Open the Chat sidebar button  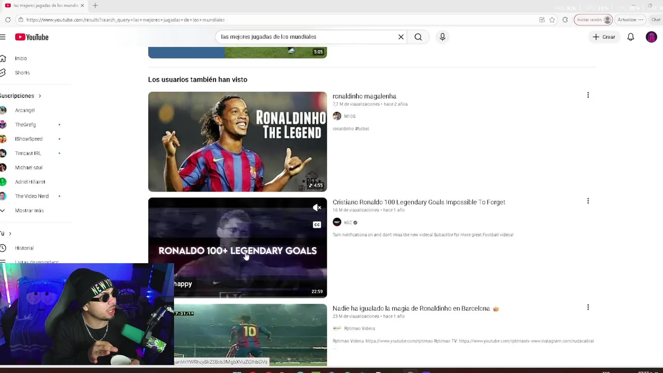click(x=656, y=20)
